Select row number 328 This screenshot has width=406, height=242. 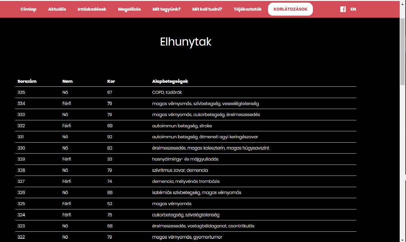pyautogui.click(x=21, y=170)
